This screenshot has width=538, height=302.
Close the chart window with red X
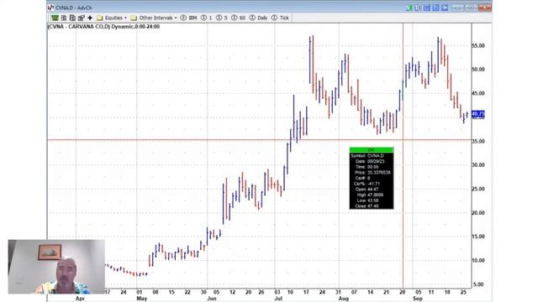pyautogui.click(x=485, y=8)
